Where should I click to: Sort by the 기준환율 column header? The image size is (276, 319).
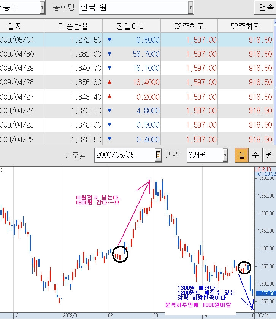(x=73, y=26)
